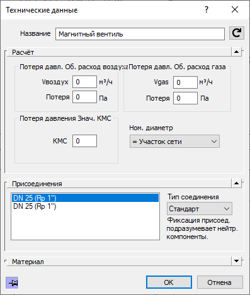This screenshot has width=250, height=295.
Task: Click the Расчёт section header
Action: 119,52
